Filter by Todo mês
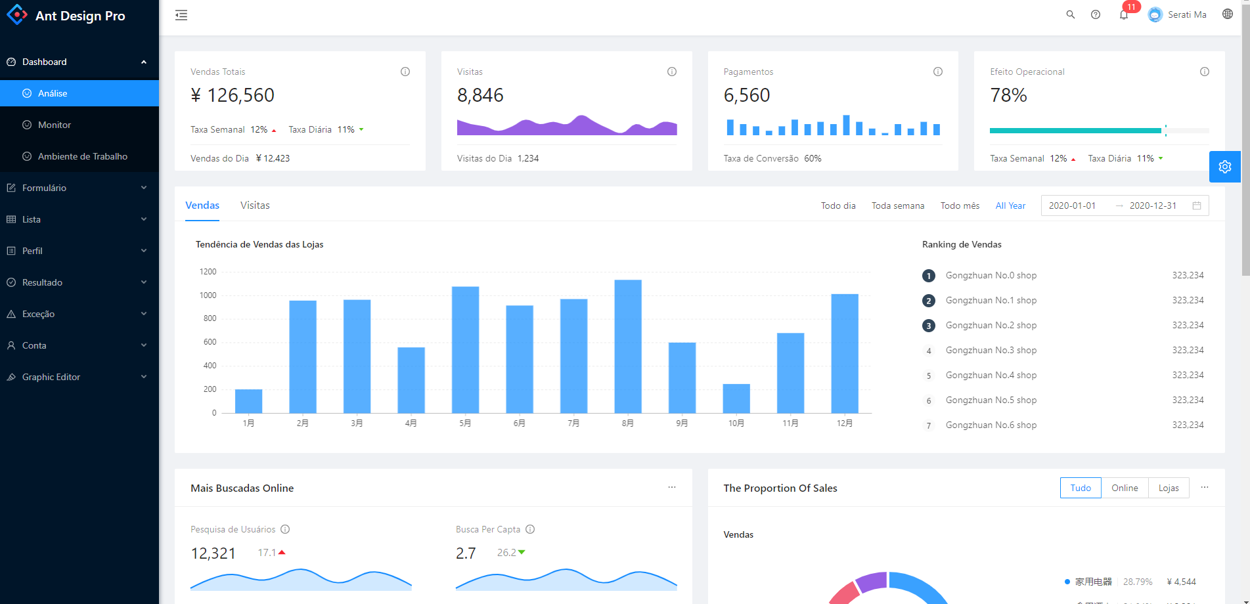Screen dimensions: 1250x604 (x=960, y=205)
